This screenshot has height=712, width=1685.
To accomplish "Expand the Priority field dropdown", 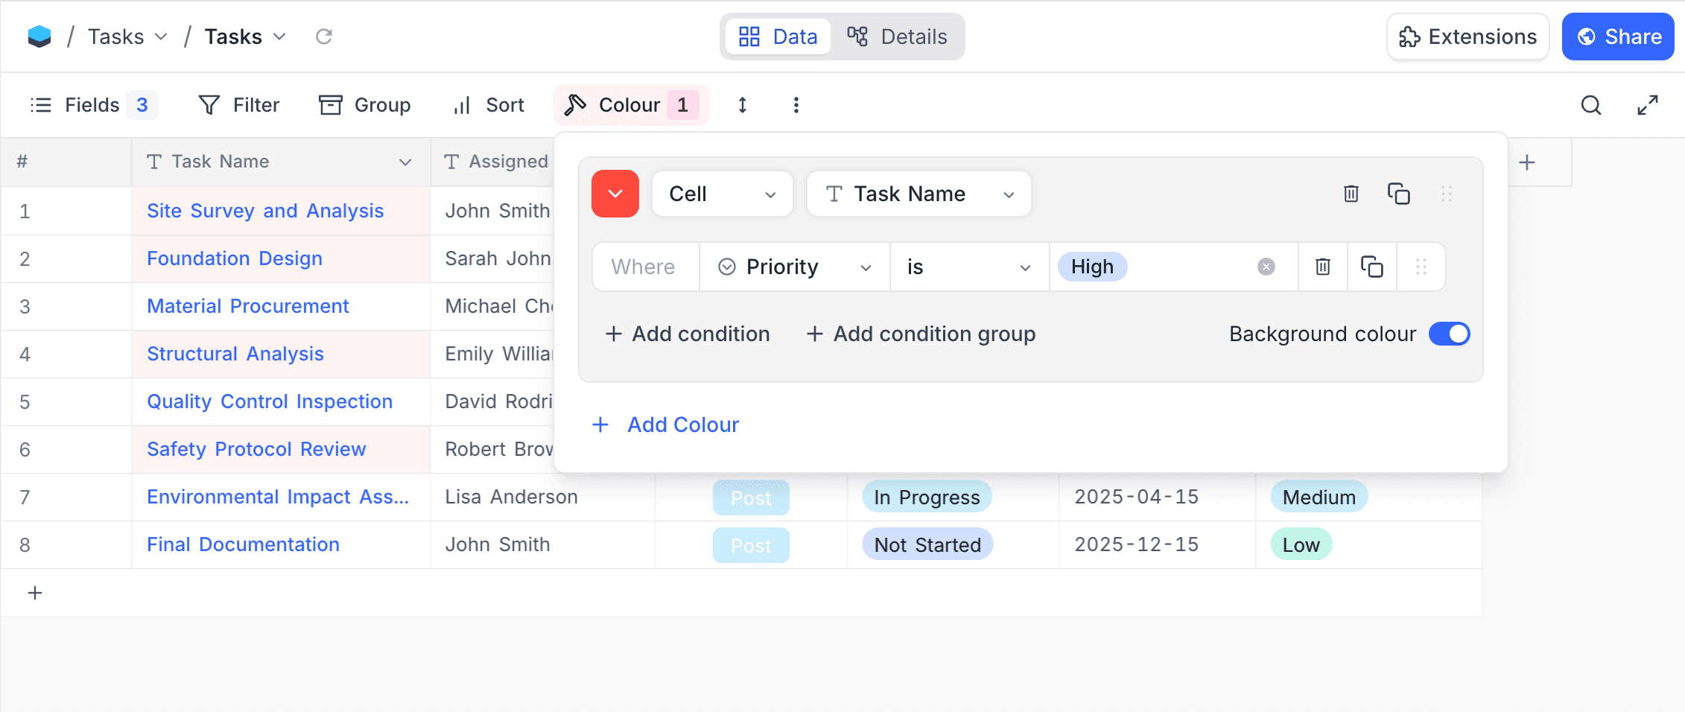I will 793,267.
